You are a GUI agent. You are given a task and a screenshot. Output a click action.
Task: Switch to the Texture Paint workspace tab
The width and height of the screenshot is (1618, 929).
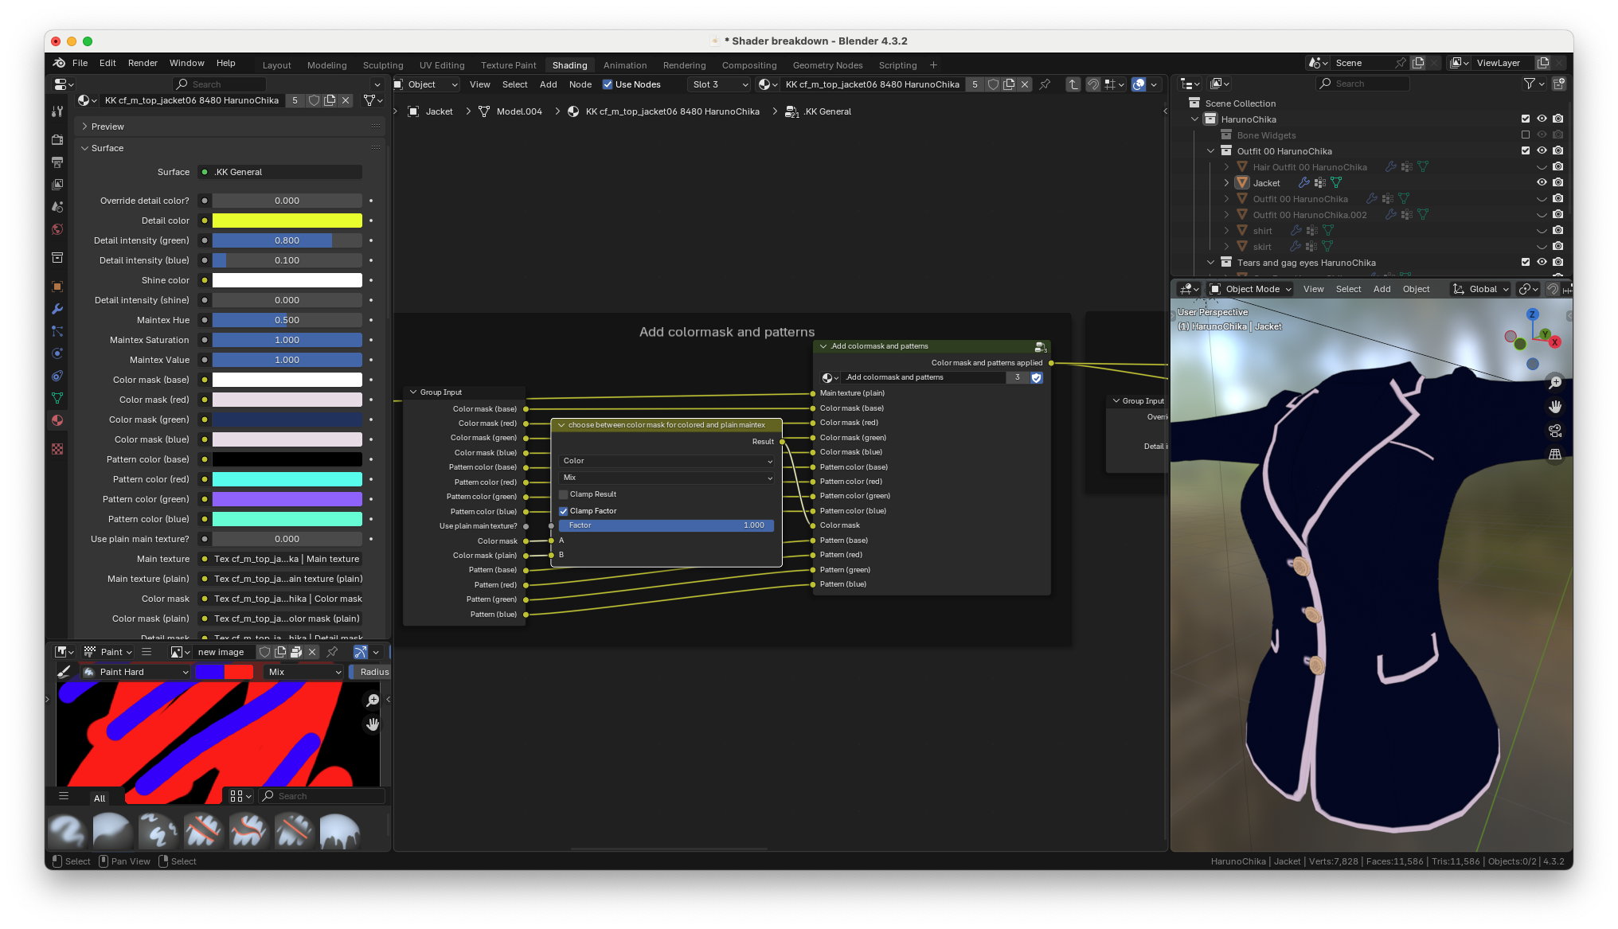(x=508, y=65)
